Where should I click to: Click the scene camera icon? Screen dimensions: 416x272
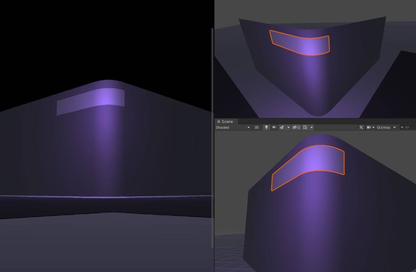[369, 127]
